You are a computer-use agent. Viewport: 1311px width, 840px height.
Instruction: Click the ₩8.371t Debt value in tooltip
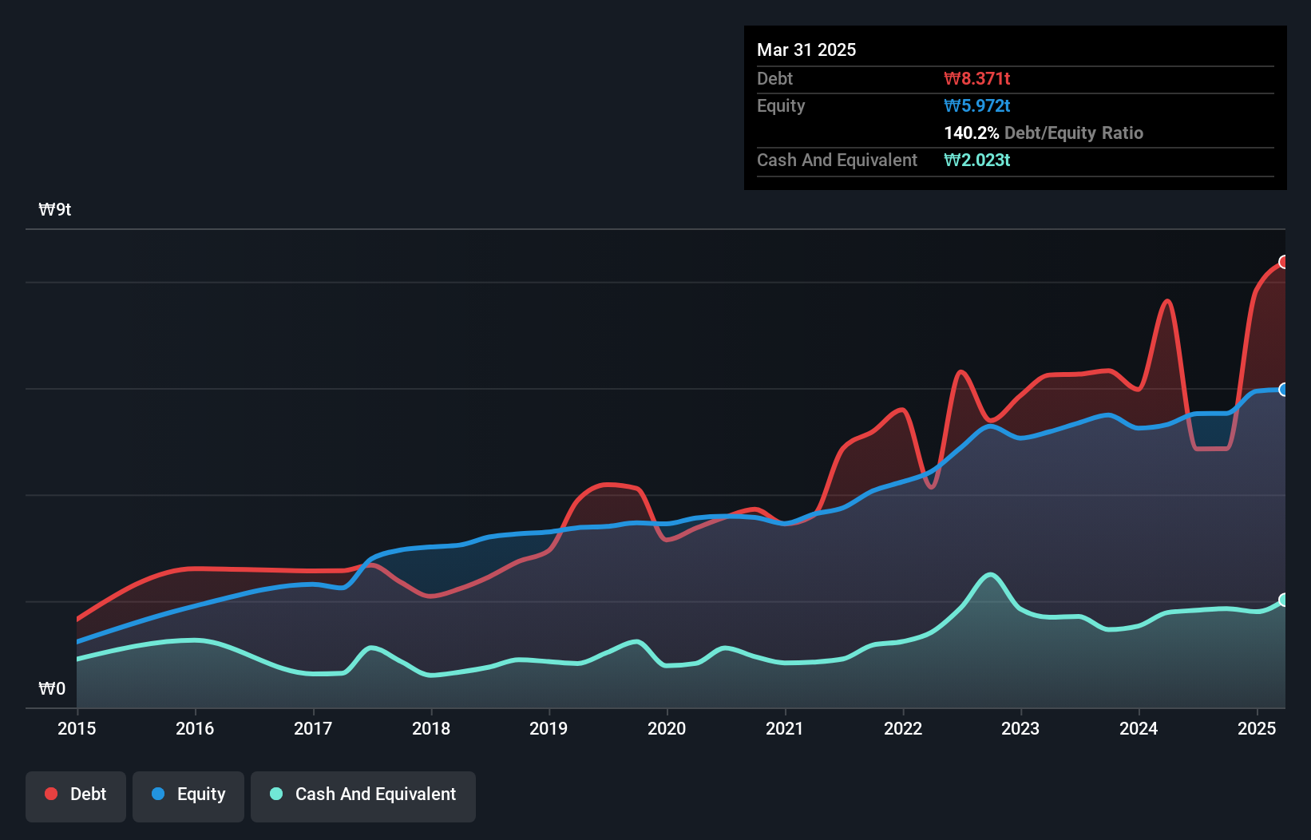(976, 78)
